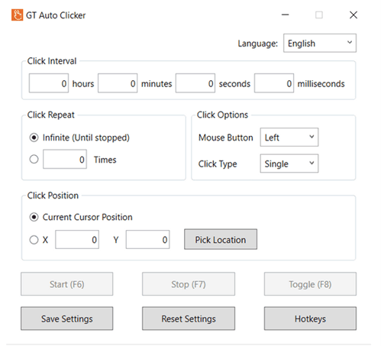Click the Stop (F7) button
The width and height of the screenshot is (381, 346).
click(189, 284)
